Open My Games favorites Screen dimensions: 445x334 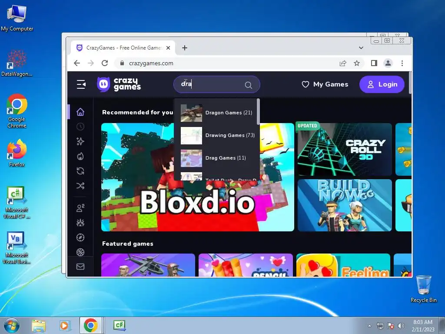coord(325,84)
